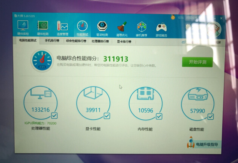The height and width of the screenshot is (163, 238).
Task: Open 游戏精选 gamepad icon
Action: [x=161, y=30]
